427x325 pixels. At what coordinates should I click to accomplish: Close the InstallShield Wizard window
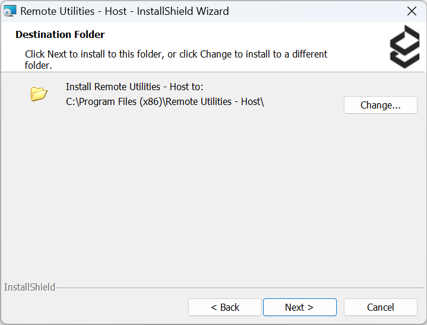click(x=411, y=11)
